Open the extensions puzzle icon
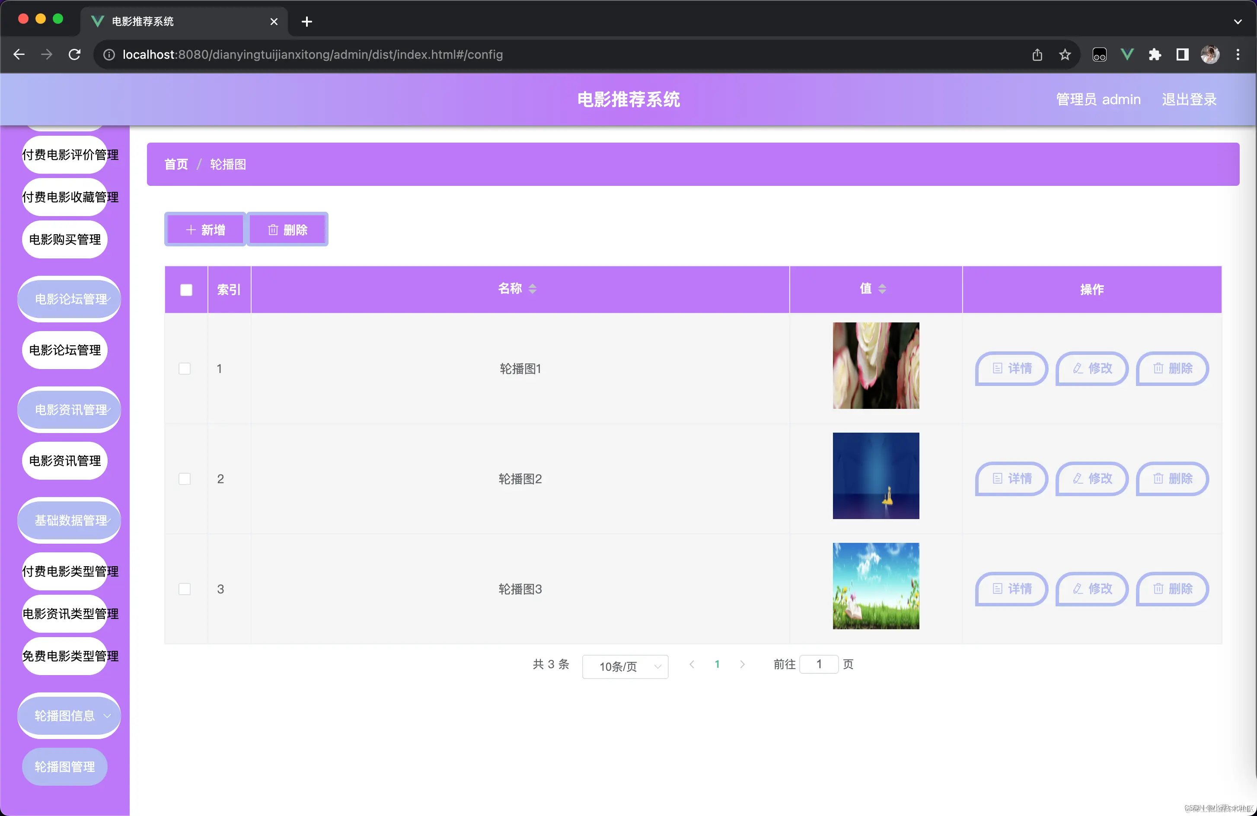1257x816 pixels. [1155, 54]
